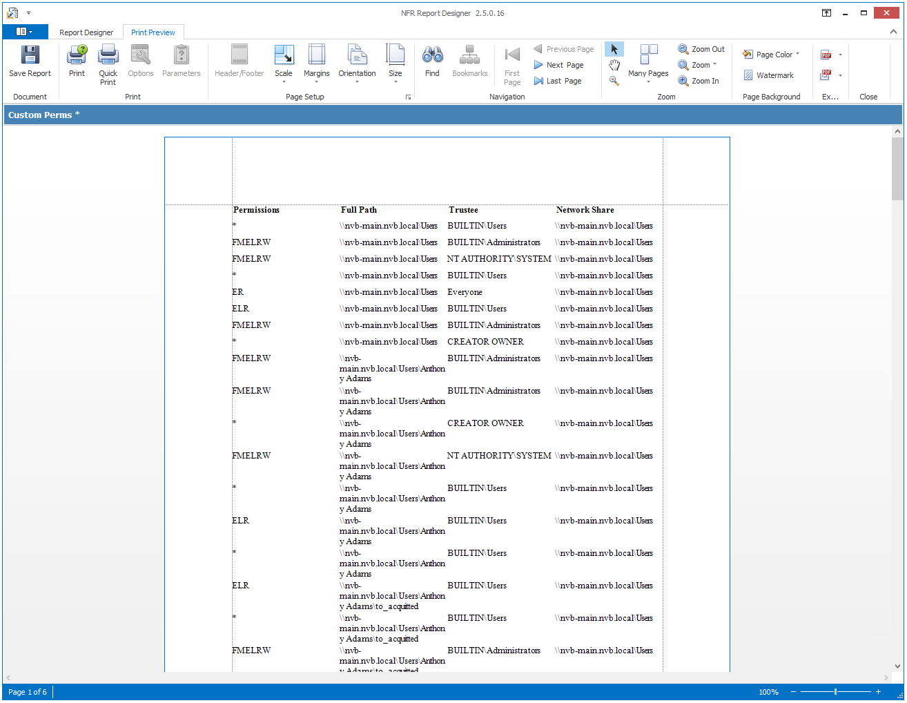Viewport: 907px width, 703px height.
Task: Open the Find tool
Action: coord(432,61)
